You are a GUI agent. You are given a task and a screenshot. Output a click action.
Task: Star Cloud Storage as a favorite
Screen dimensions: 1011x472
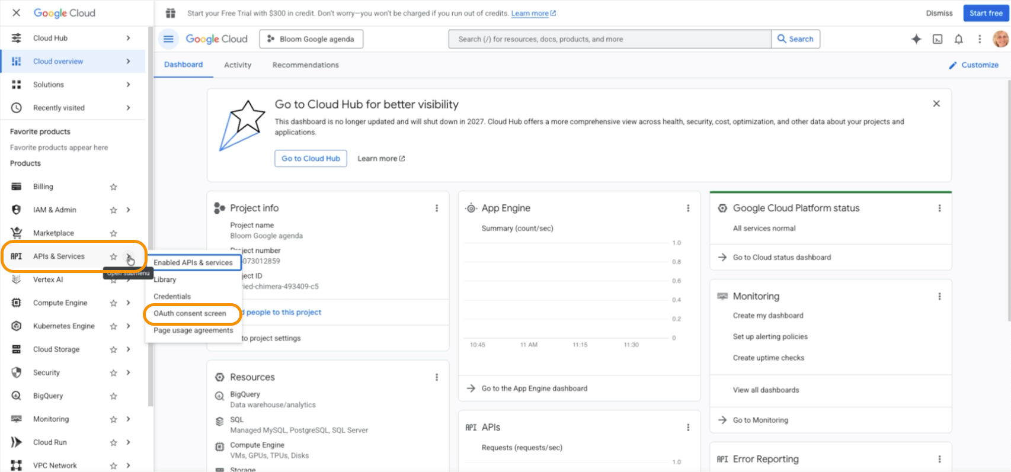pyautogui.click(x=113, y=349)
